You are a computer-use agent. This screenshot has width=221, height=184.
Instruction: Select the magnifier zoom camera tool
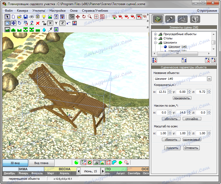90,17
